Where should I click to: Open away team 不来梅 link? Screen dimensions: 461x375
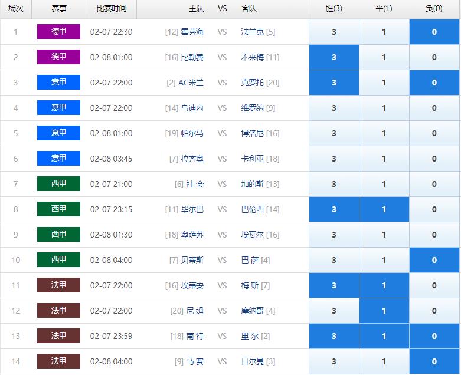[252, 57]
